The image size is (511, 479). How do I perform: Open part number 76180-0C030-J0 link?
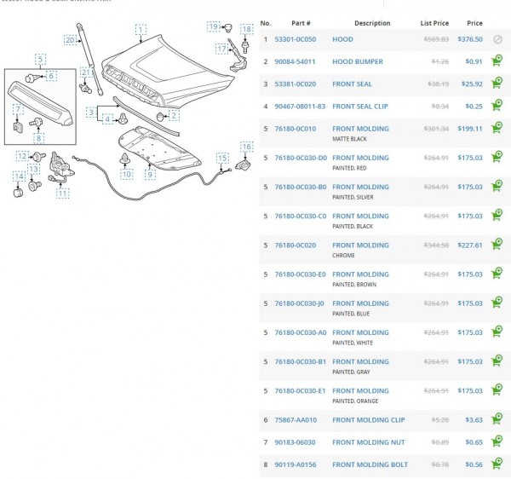300,303
